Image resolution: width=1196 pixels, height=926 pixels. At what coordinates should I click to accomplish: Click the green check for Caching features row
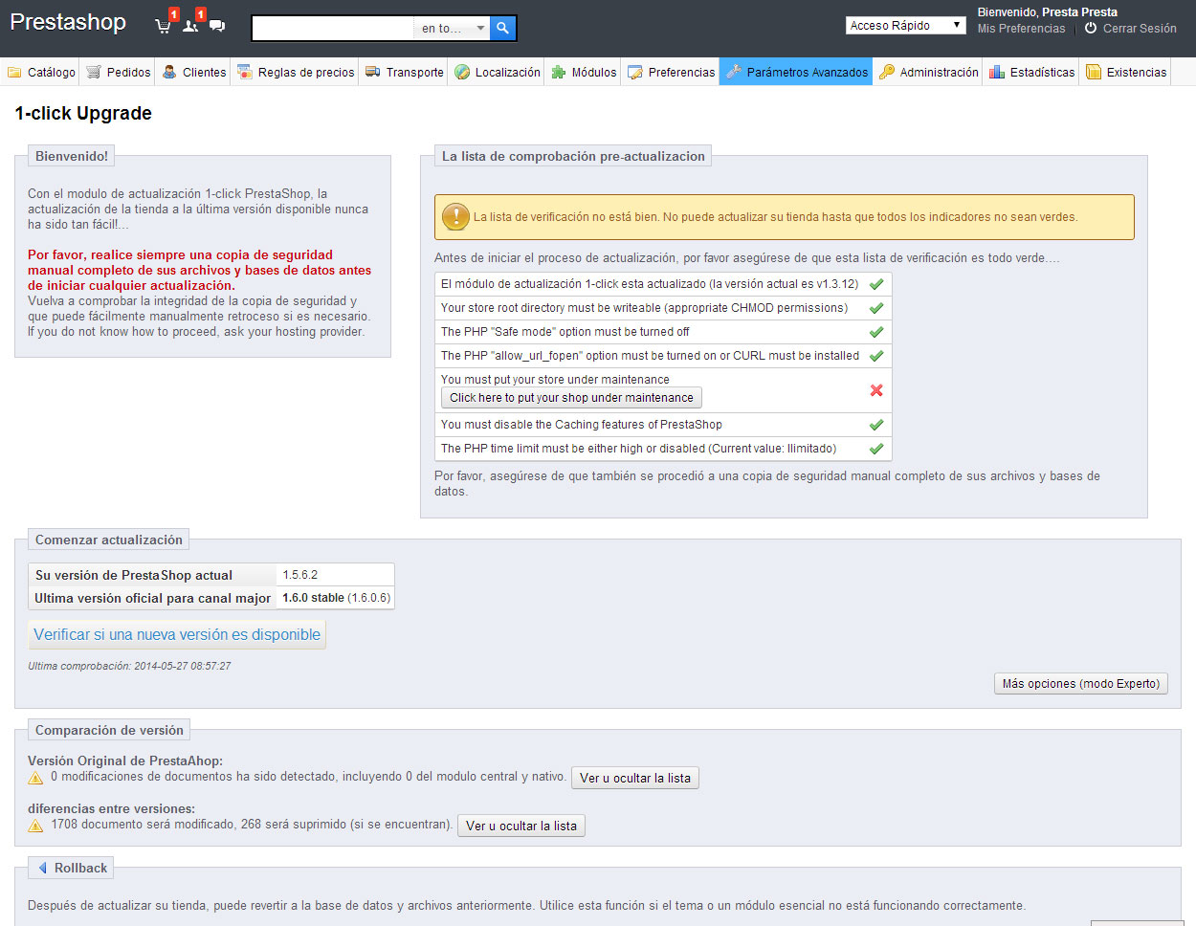(876, 425)
